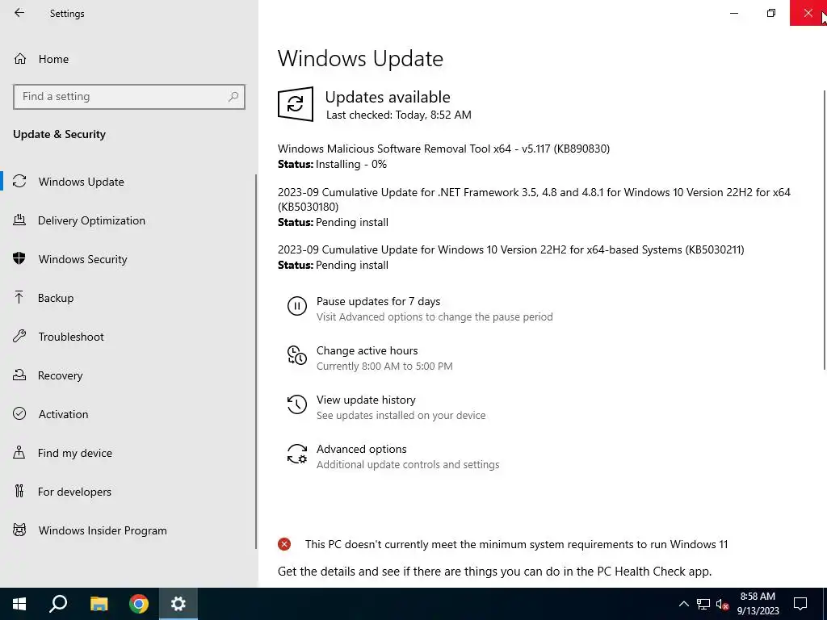Click the large update refresh icon

[x=296, y=104]
